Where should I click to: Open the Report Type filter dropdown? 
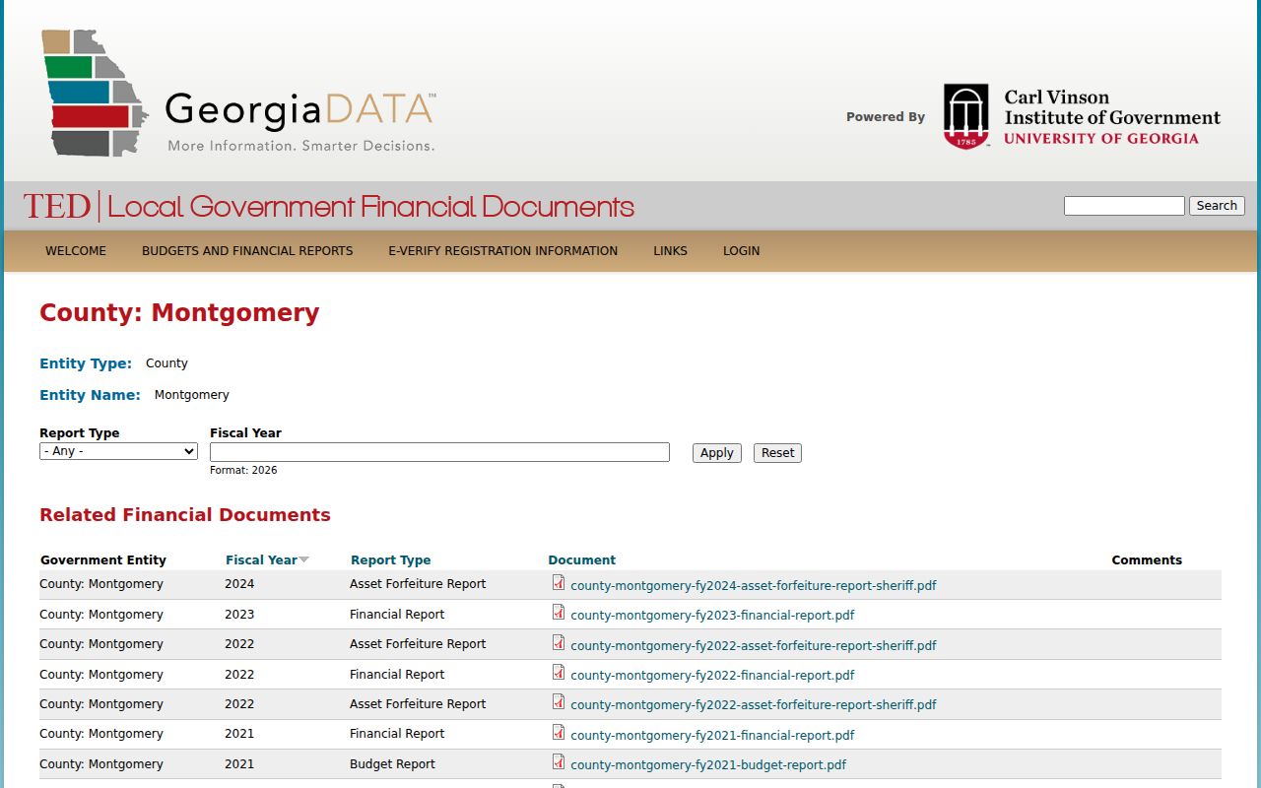[118, 451]
